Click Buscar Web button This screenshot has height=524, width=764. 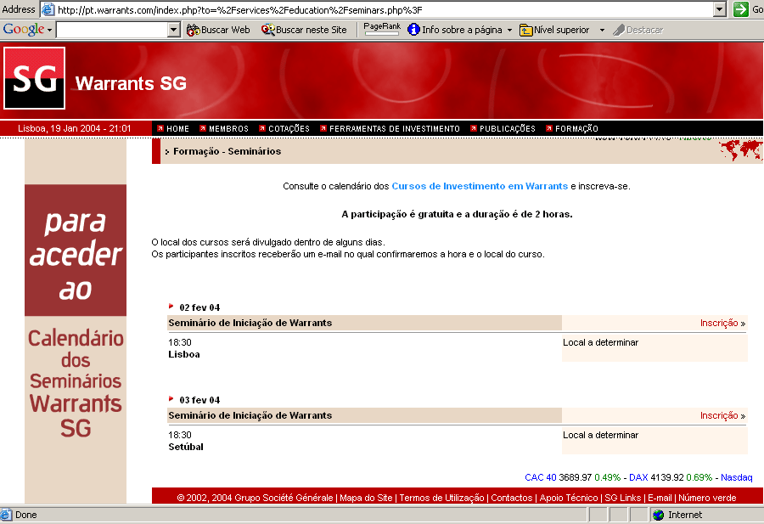pos(218,30)
